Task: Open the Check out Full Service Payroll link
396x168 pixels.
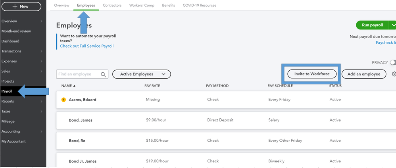Action: (87, 46)
